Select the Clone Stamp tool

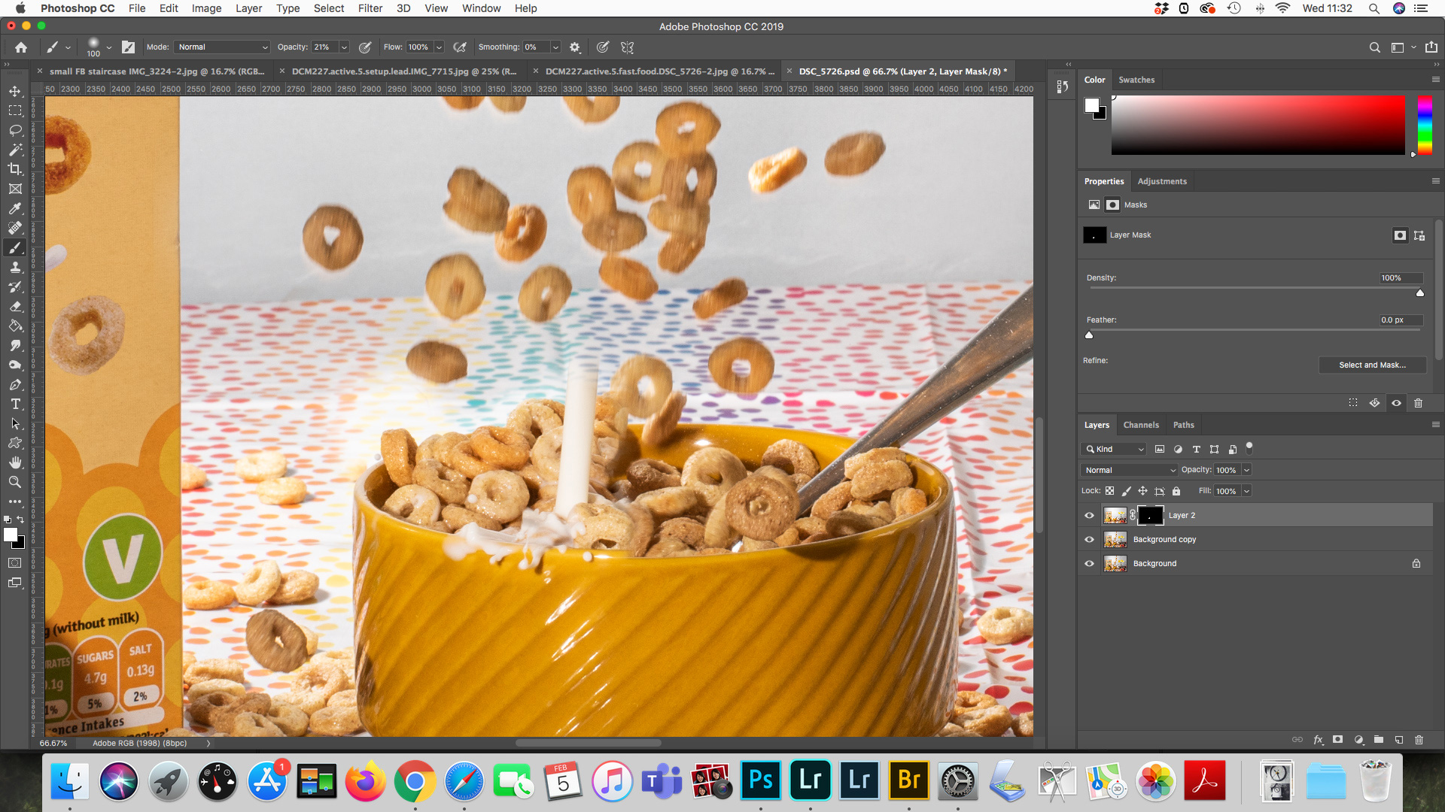click(x=15, y=267)
